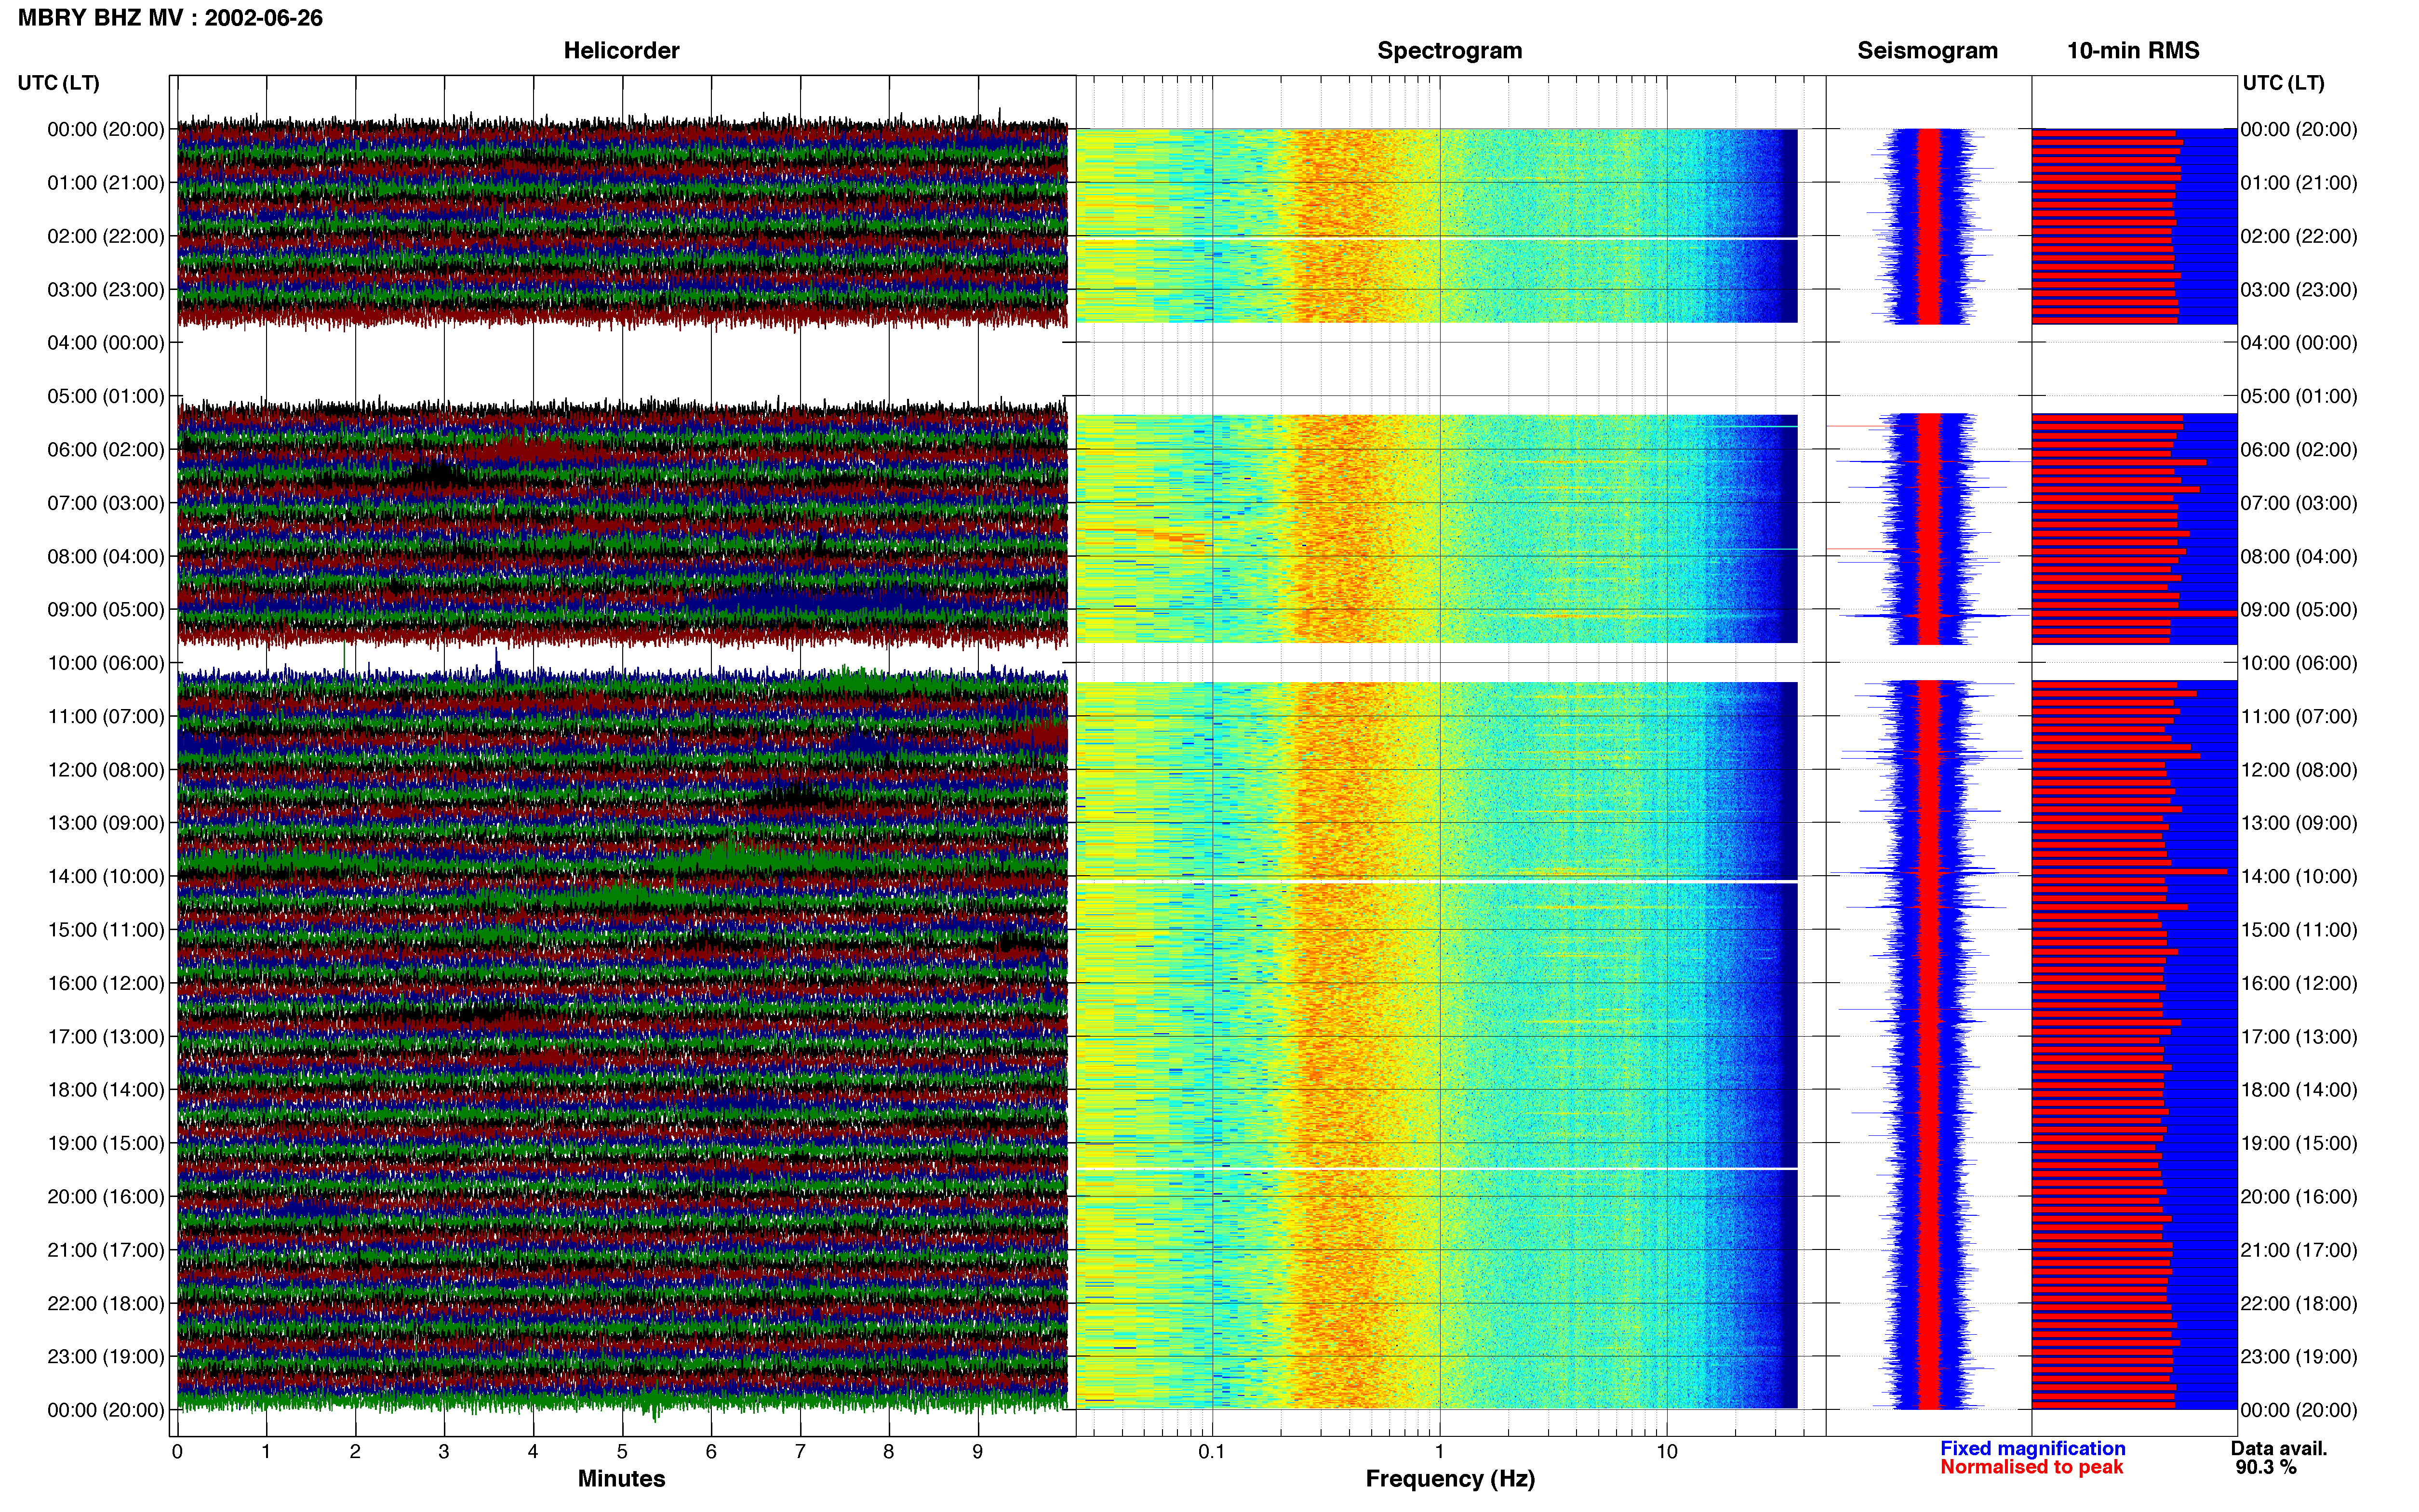This screenshot has height=1512, width=2419.
Task: Click the UTC (LT) header beside the RMS panel
Action: (2283, 83)
